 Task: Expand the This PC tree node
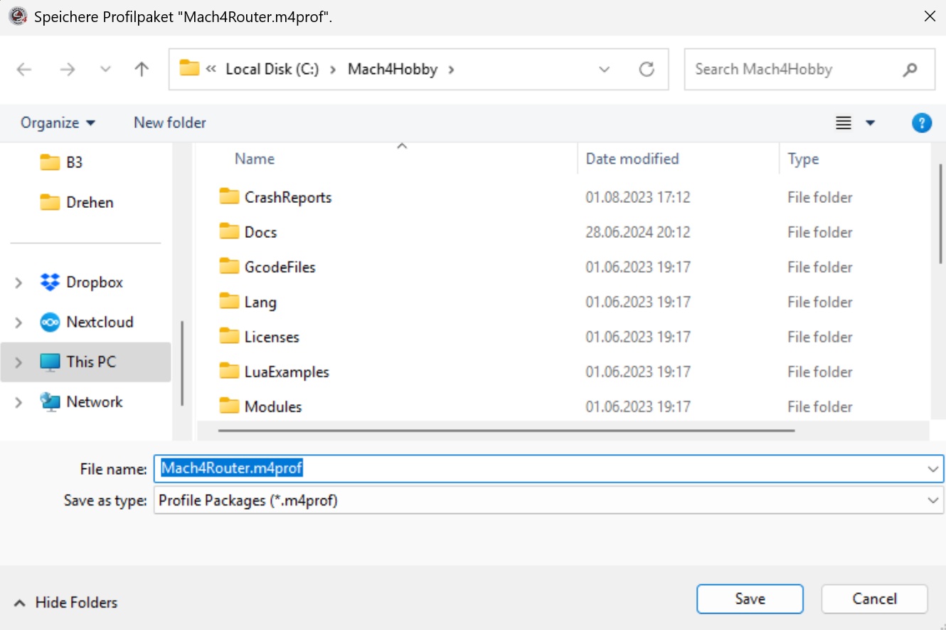coord(18,362)
